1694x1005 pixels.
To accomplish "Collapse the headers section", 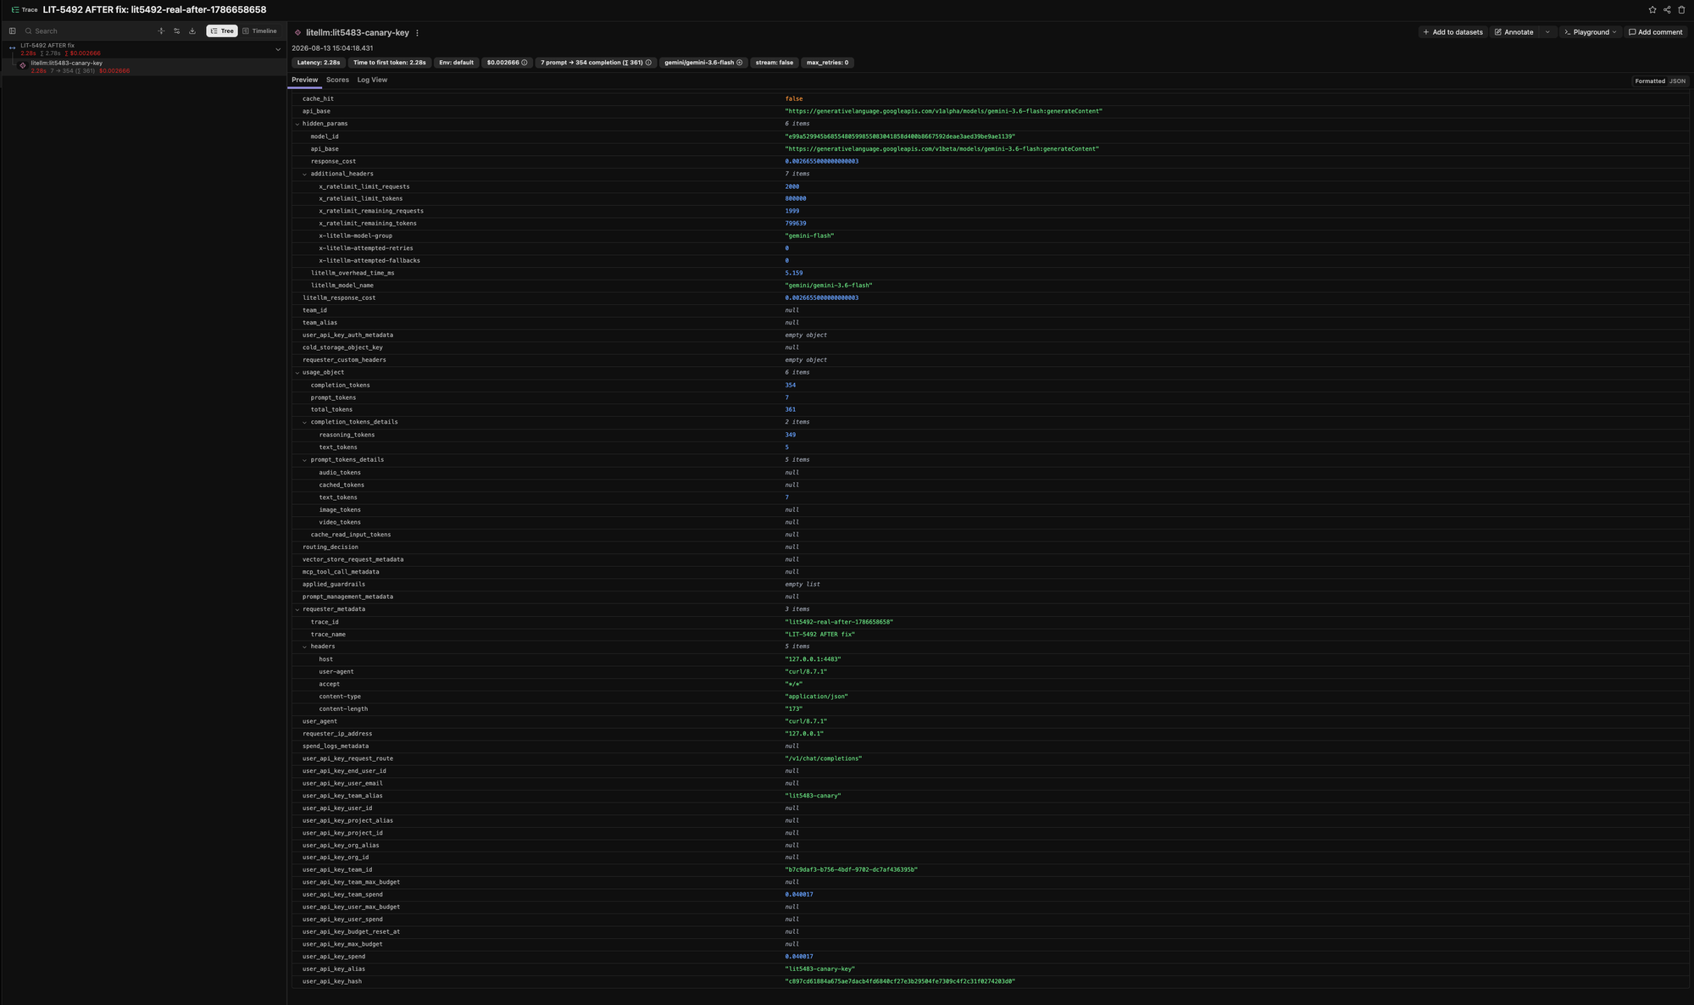I will [305, 647].
